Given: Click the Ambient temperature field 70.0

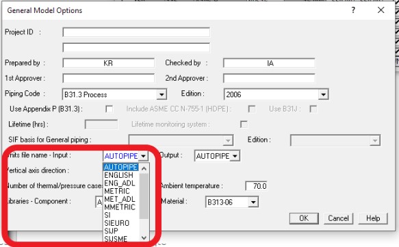Looking at the screenshot, I should point(256,186).
